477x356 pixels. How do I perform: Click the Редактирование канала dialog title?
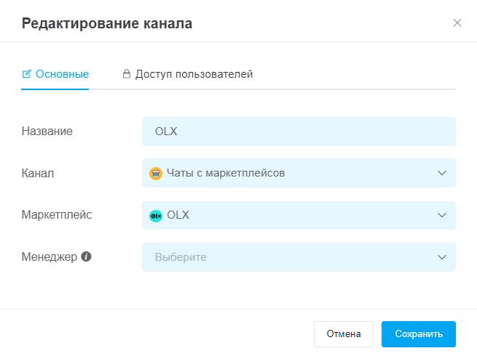tap(107, 23)
